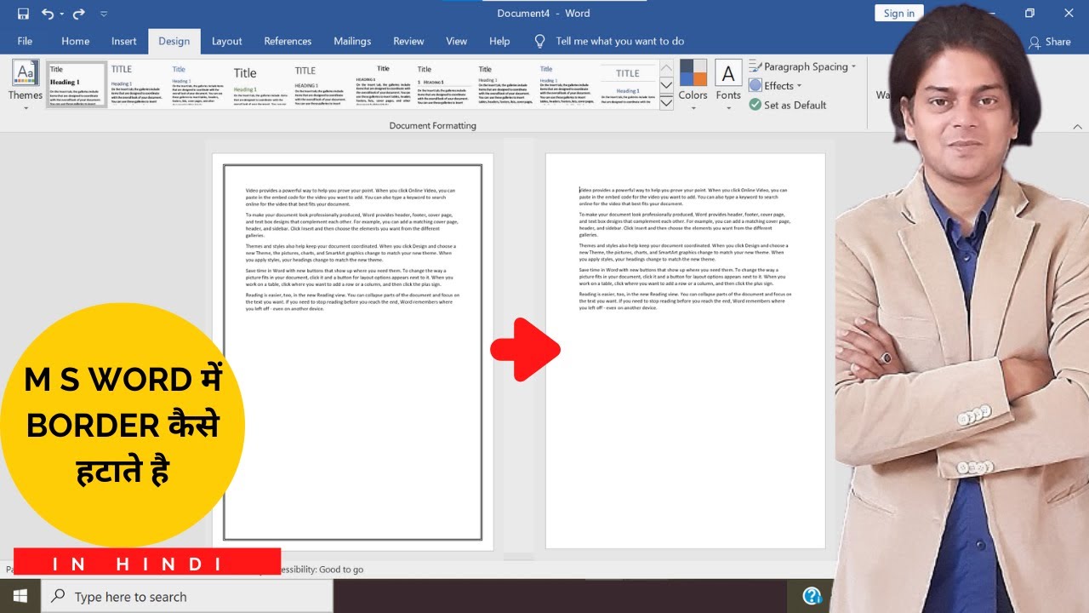Click the Tell me what you want to do box
The height and width of the screenshot is (613, 1089).
(x=619, y=41)
